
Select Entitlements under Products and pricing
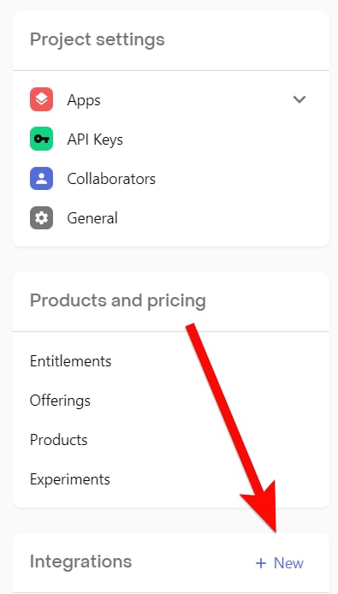click(70, 361)
